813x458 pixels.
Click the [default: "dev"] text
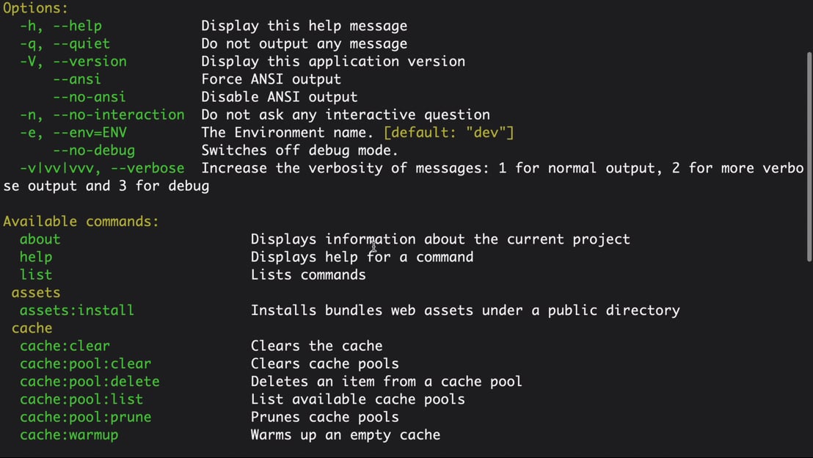click(448, 133)
